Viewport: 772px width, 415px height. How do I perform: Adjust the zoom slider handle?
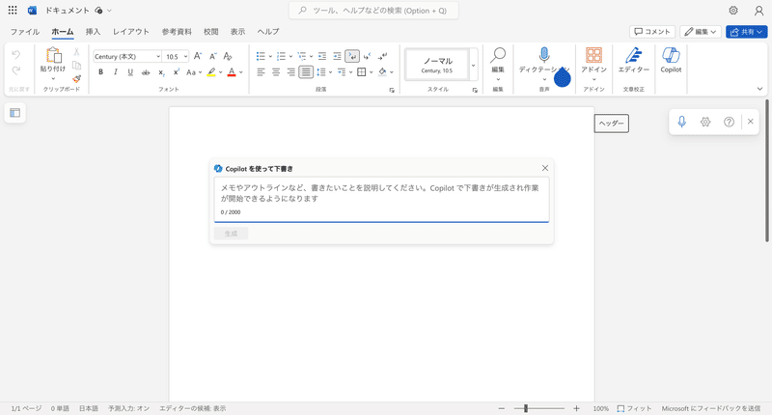pos(526,408)
